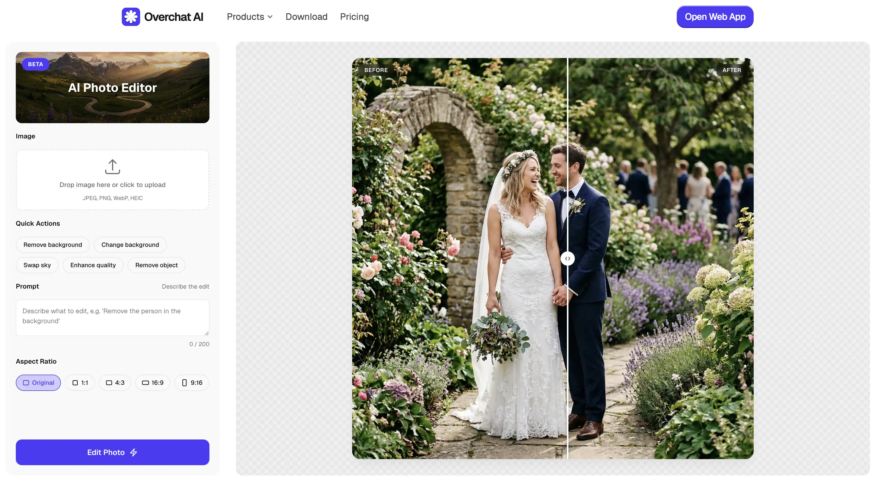877x483 pixels.
Task: Click the upload arrow icon in drop zone
Action: coord(112,167)
